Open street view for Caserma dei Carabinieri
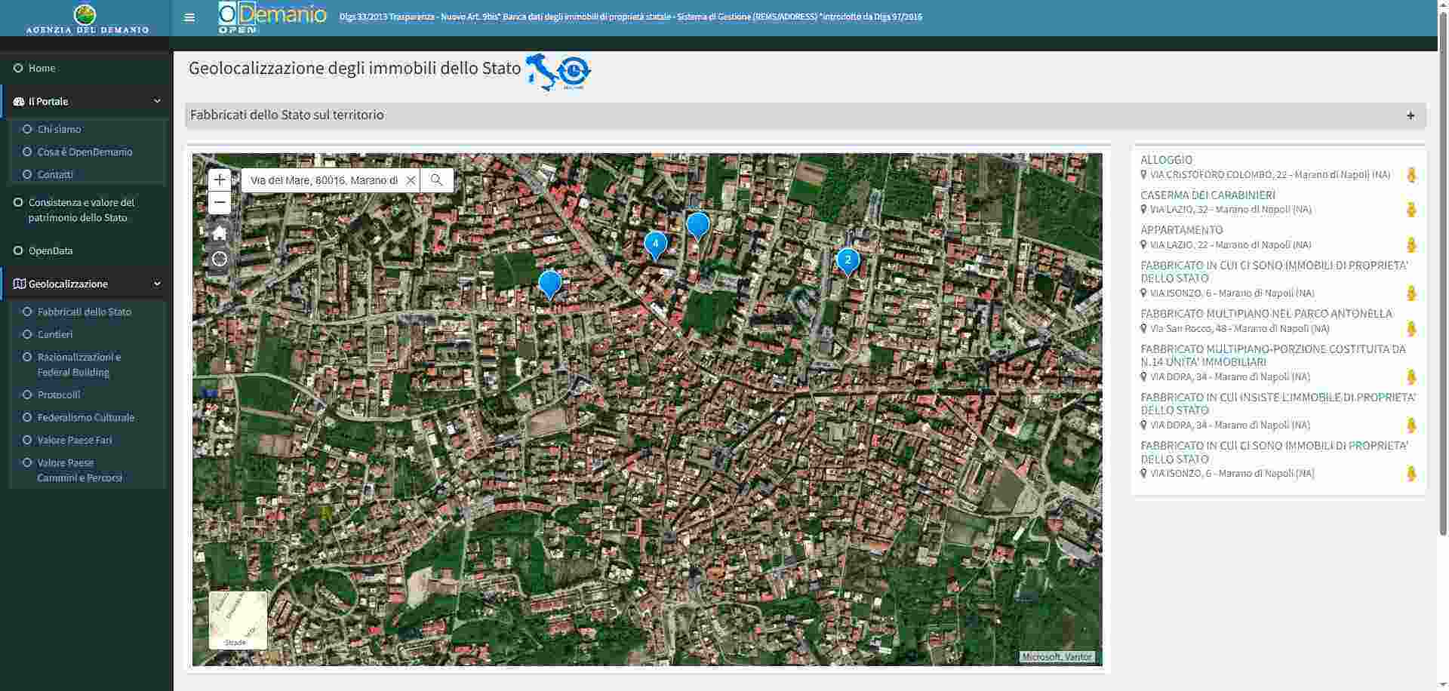The image size is (1449, 691). pyautogui.click(x=1411, y=210)
